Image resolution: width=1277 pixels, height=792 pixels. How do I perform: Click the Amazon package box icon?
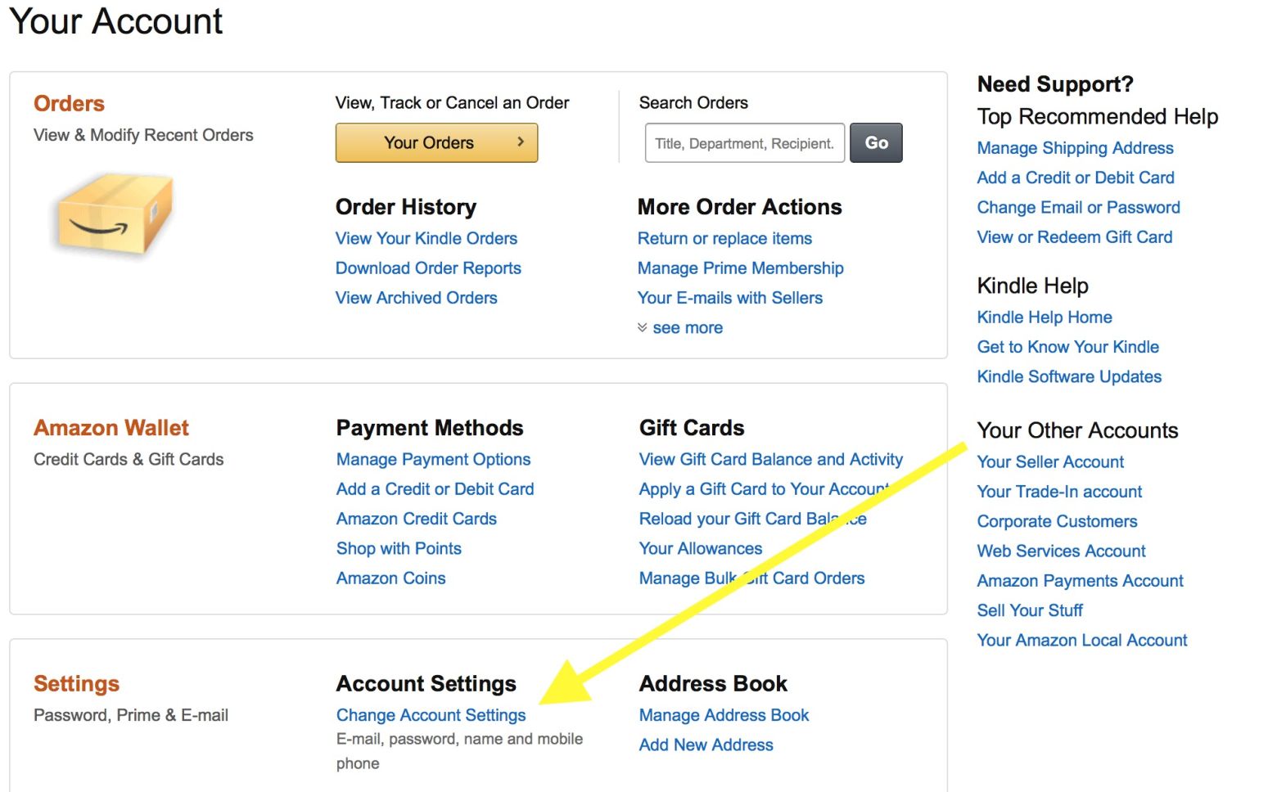point(115,217)
